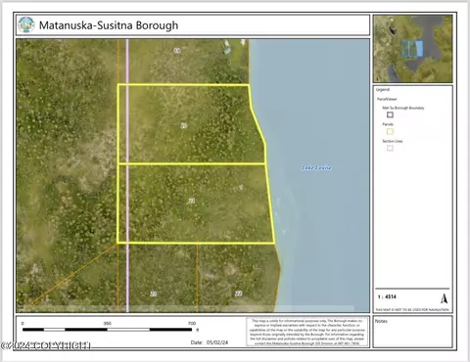
Task: Select the number label in upper highlighted parcel
Action: 184,125
